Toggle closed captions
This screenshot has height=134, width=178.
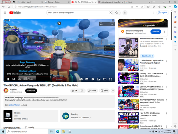(x=87, y=79)
